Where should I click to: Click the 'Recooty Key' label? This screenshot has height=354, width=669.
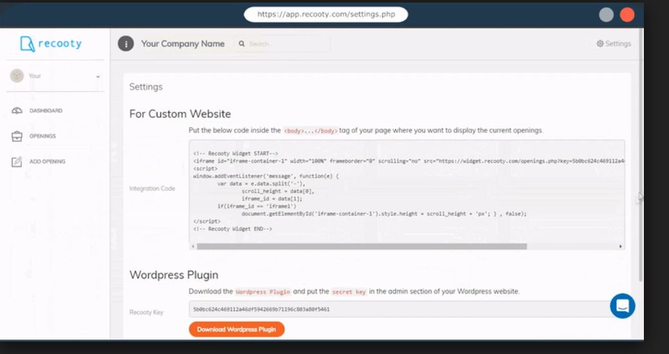pos(146,312)
